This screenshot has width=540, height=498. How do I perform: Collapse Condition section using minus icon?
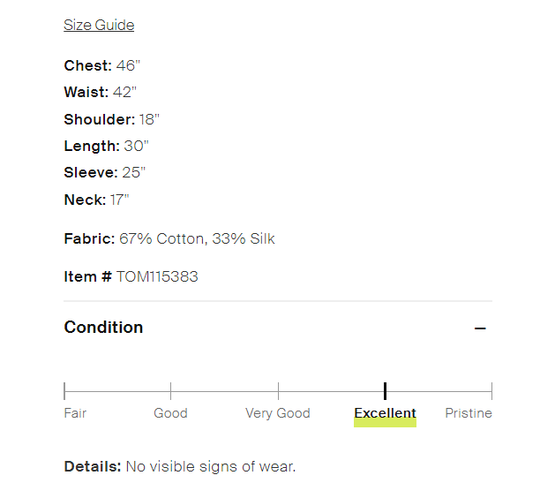(480, 328)
